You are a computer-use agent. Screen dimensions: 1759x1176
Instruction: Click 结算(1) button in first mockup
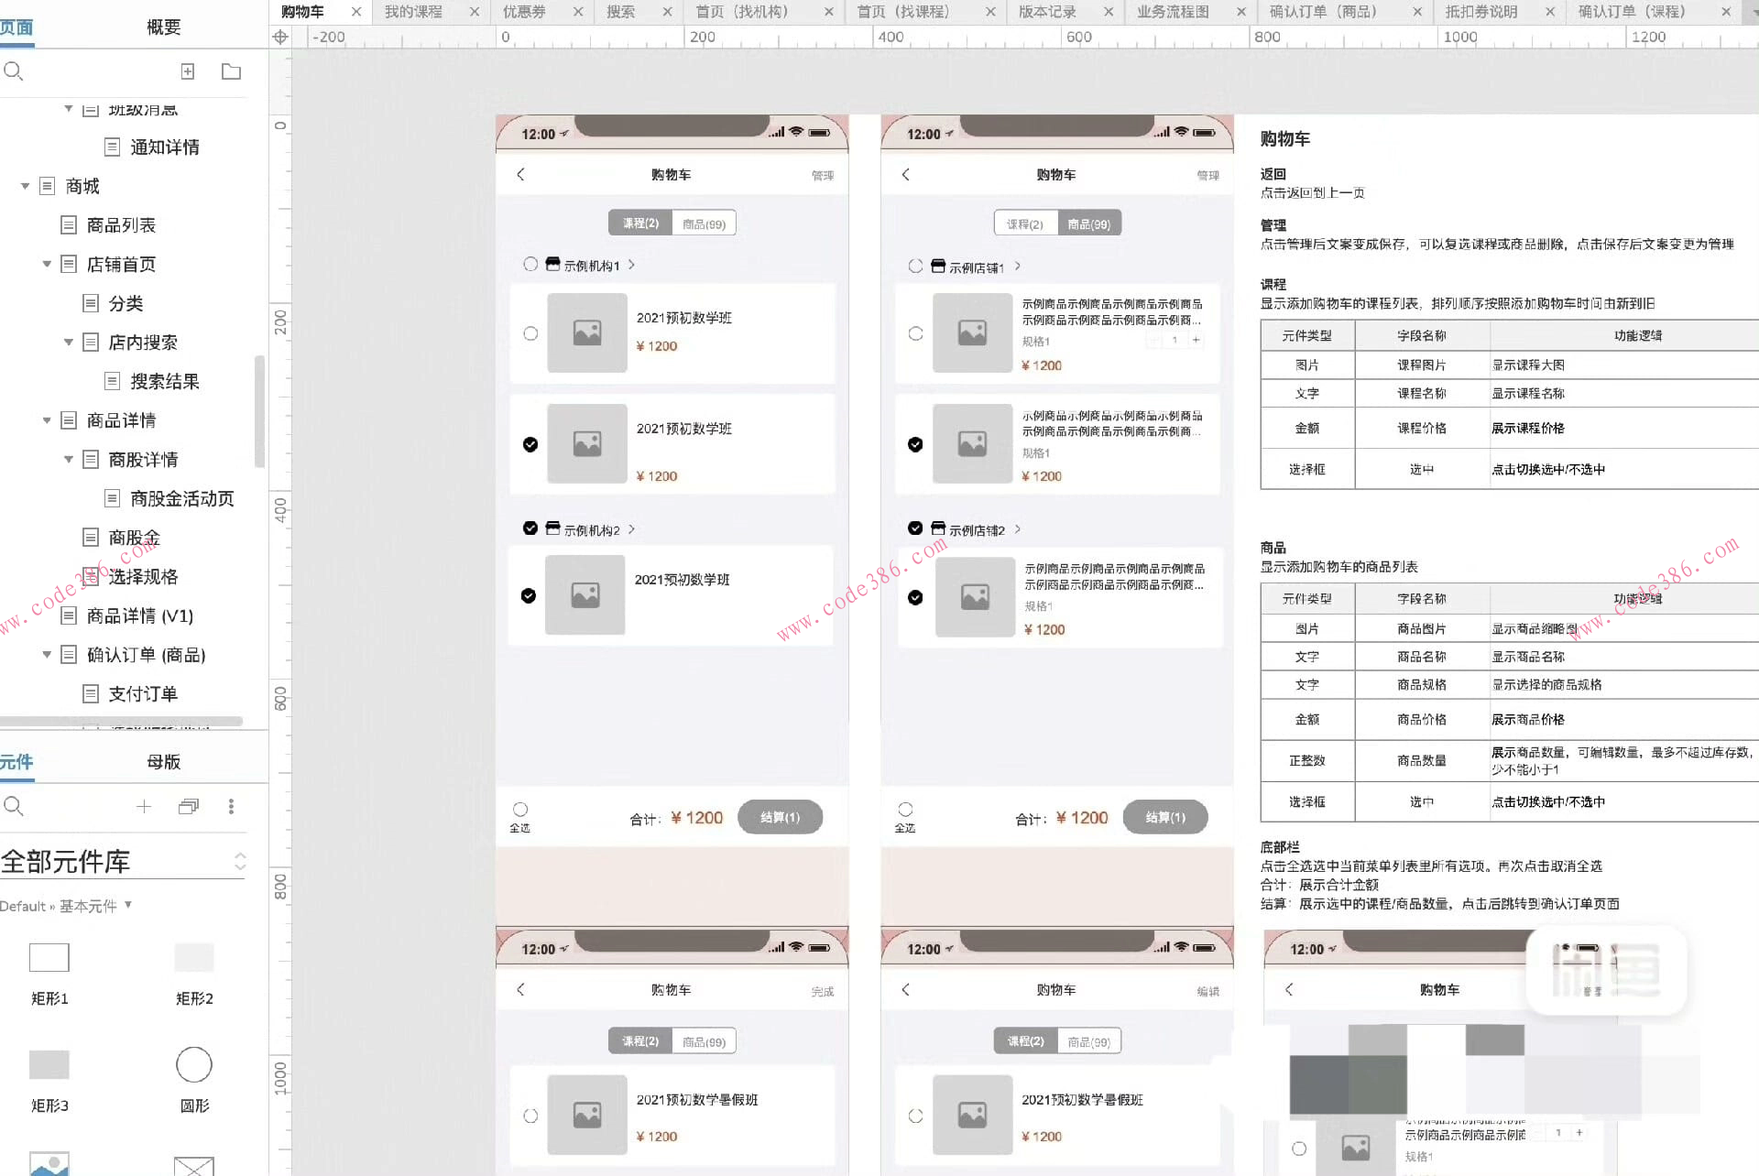coord(780,817)
